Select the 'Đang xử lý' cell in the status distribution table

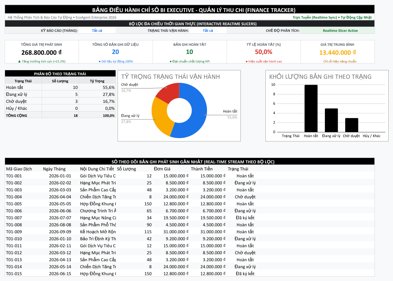[x=23, y=94]
